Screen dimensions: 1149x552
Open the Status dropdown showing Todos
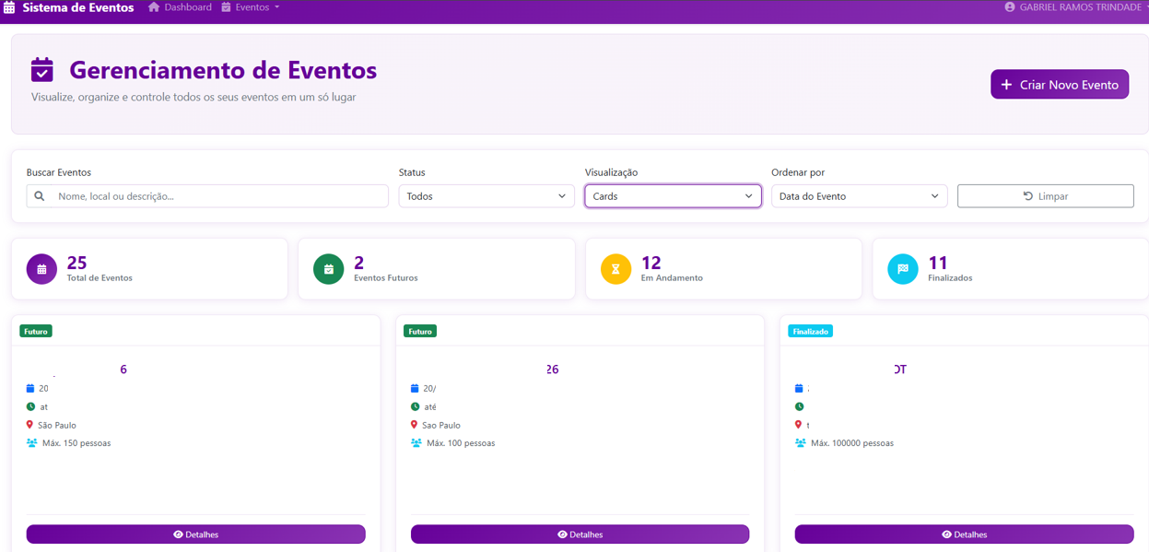[486, 195]
